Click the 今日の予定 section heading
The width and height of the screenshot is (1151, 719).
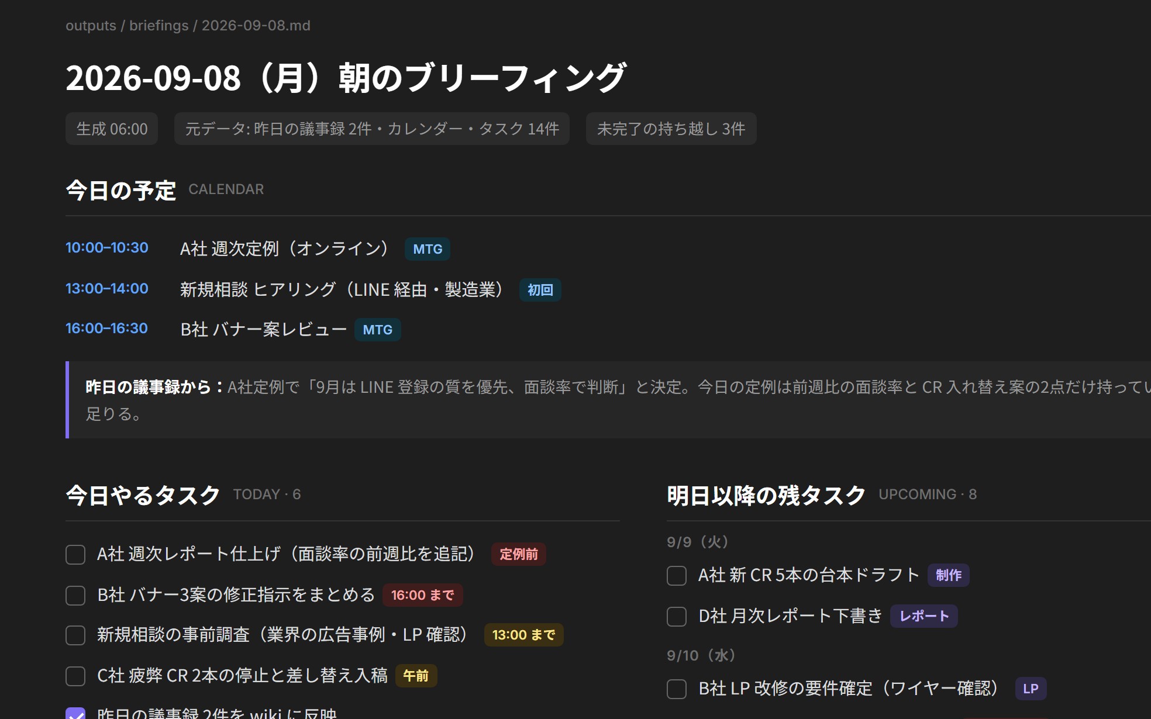click(121, 191)
